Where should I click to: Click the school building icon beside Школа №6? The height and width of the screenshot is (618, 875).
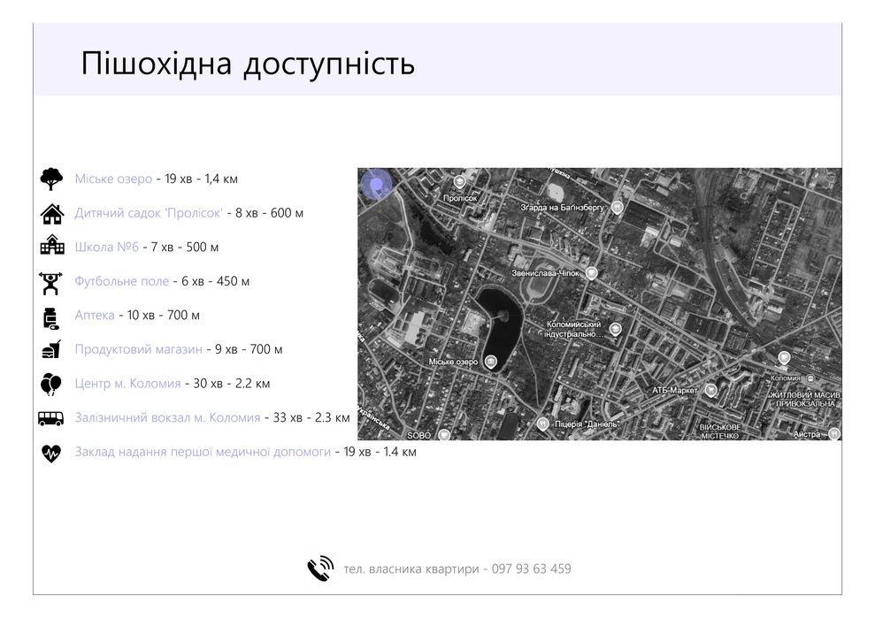(52, 246)
